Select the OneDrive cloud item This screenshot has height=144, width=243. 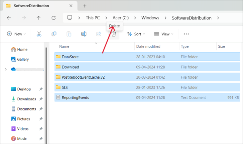[x=27, y=69]
